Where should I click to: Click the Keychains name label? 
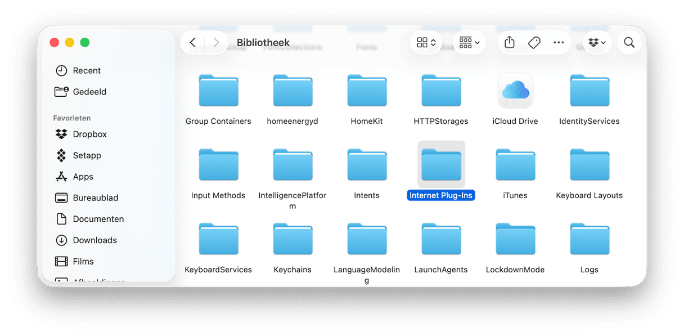point(292,270)
